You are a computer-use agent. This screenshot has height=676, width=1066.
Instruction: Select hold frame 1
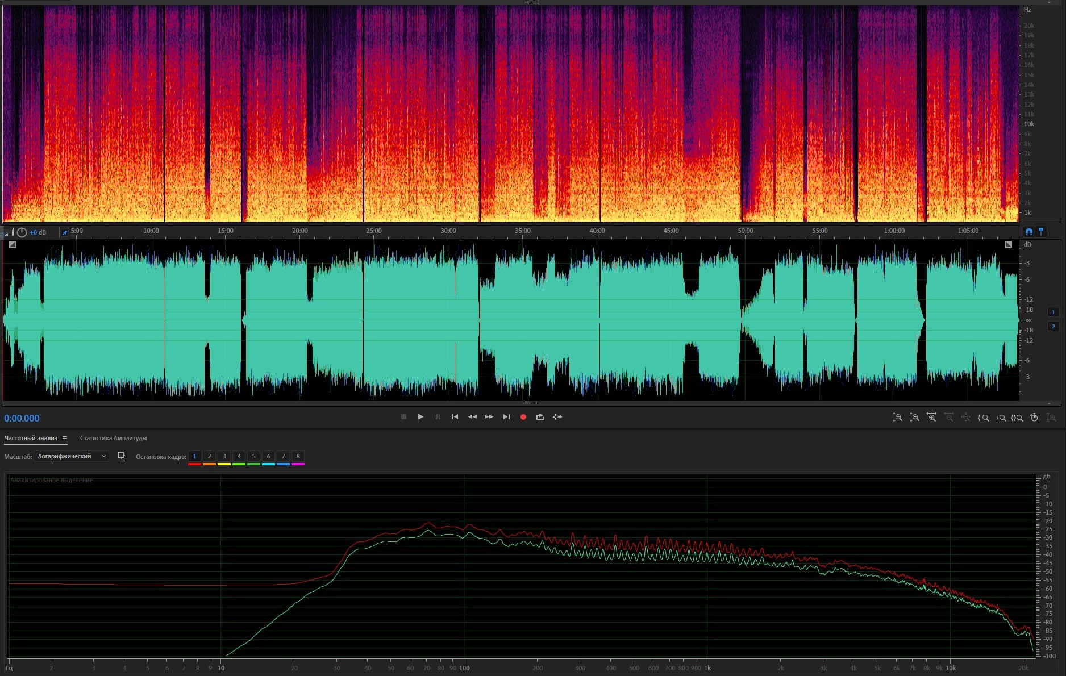click(x=194, y=456)
